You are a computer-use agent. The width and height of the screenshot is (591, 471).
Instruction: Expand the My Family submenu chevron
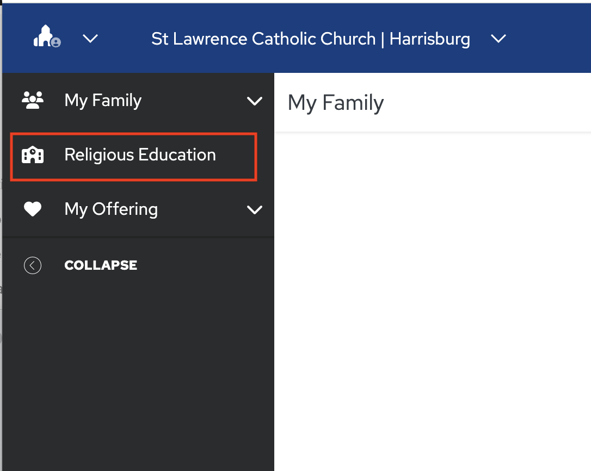(x=254, y=101)
